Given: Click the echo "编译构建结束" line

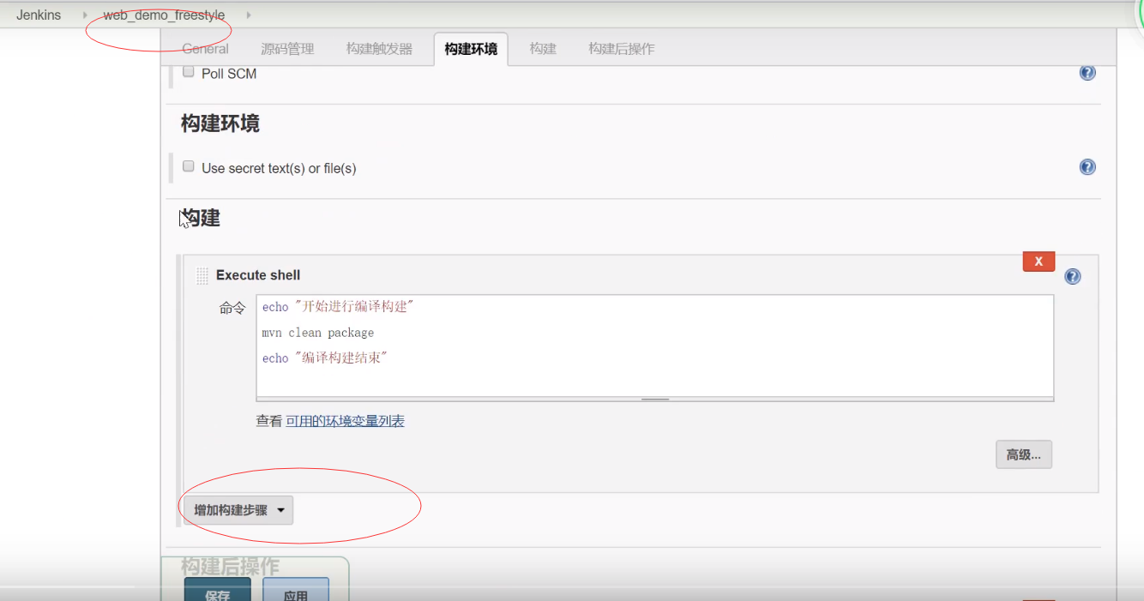Looking at the screenshot, I should click(x=325, y=358).
